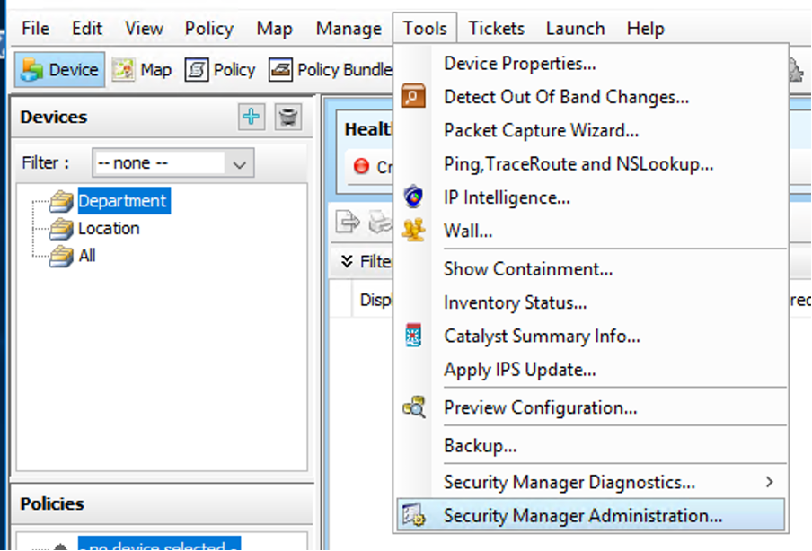Open the Launch menu
This screenshot has height=551, width=812.
pos(576,29)
